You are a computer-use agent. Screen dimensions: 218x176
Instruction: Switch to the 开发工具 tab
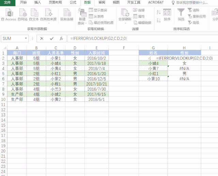pyautogui.click(x=134, y=2)
